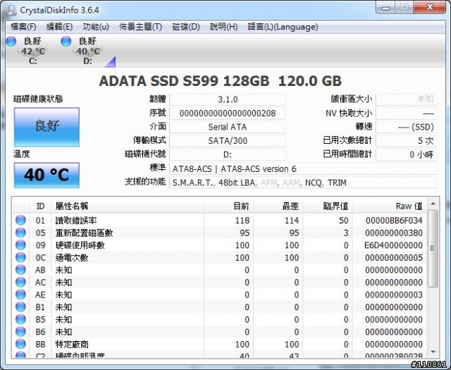451x370 pixels.
Task: Click status orb for attribute B5
Action: pos(20,319)
